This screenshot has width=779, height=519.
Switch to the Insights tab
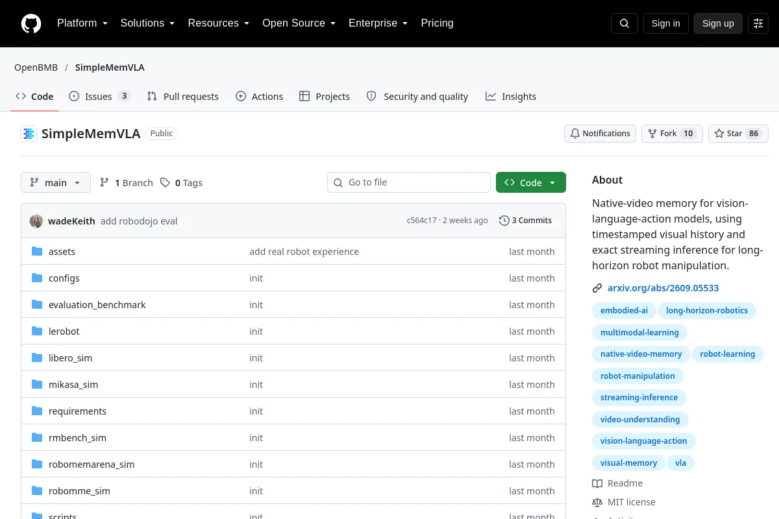[x=511, y=97]
